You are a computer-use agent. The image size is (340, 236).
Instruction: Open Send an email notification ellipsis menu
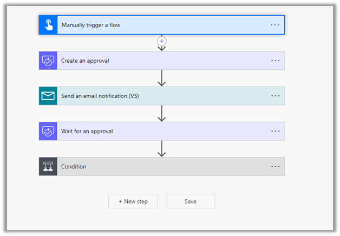pyautogui.click(x=276, y=96)
